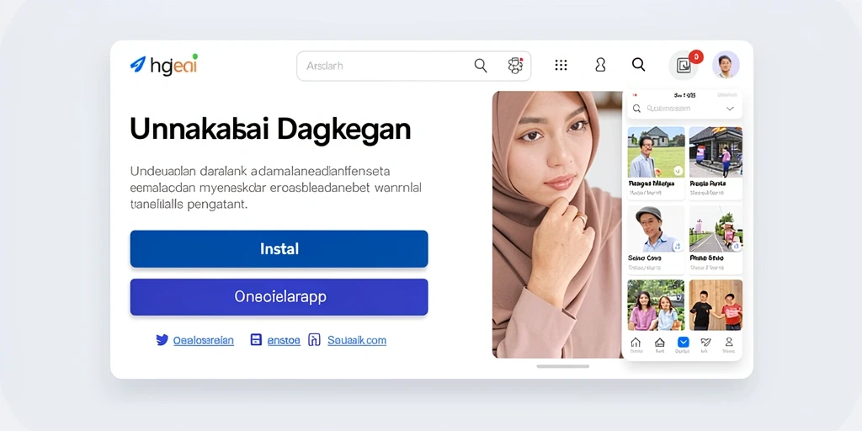Click the phone panel search magnifier icon

[x=637, y=109]
